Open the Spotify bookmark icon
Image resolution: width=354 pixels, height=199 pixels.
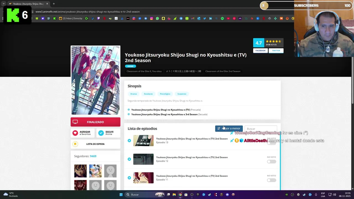pyautogui.click(x=222, y=19)
